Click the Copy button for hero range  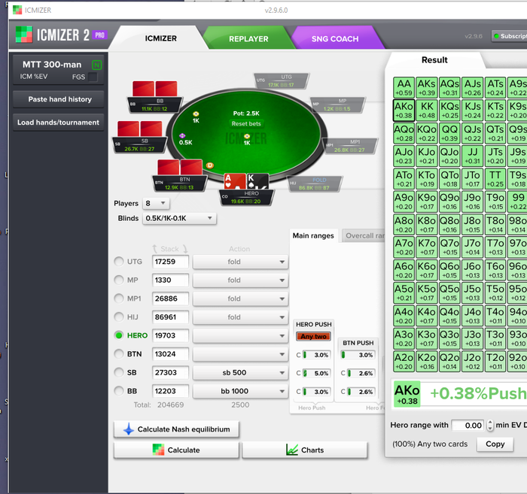coord(495,444)
